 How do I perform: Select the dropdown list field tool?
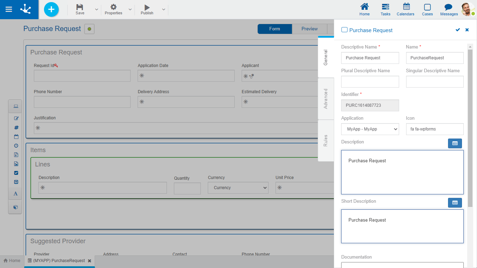16,182
